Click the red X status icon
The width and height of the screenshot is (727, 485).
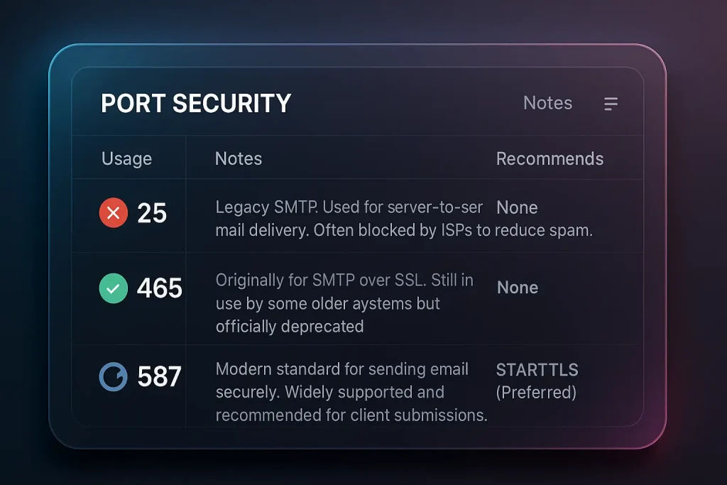[114, 213]
